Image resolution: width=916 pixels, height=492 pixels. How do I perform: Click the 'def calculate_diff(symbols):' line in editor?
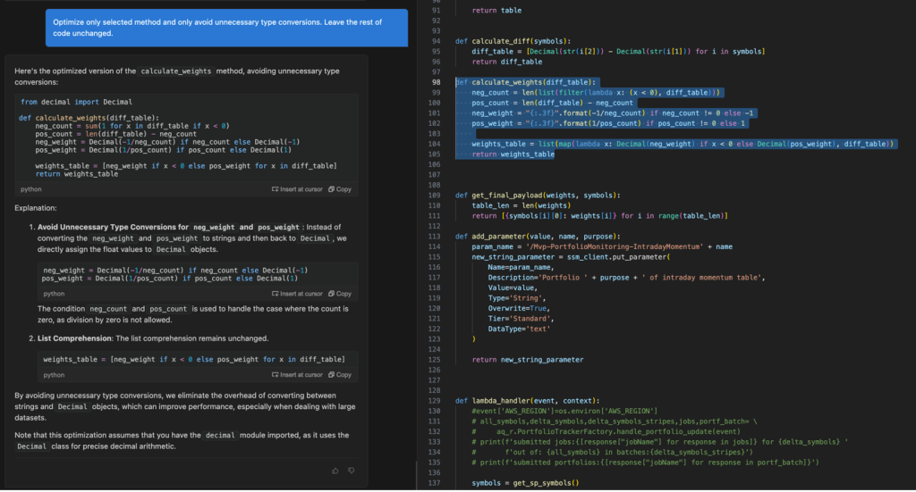pyautogui.click(x=513, y=41)
